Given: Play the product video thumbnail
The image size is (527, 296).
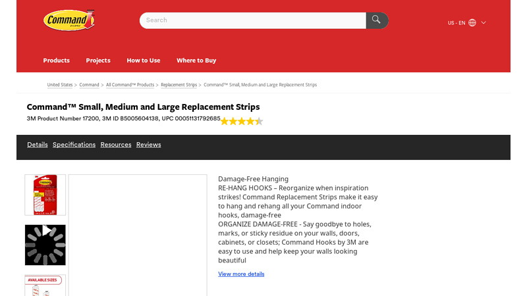Looking at the screenshot, I should [x=45, y=245].
